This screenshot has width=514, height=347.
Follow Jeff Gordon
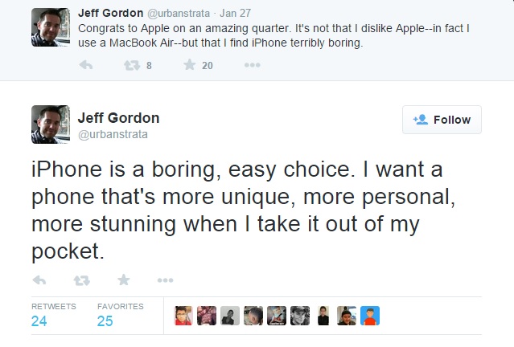click(442, 120)
